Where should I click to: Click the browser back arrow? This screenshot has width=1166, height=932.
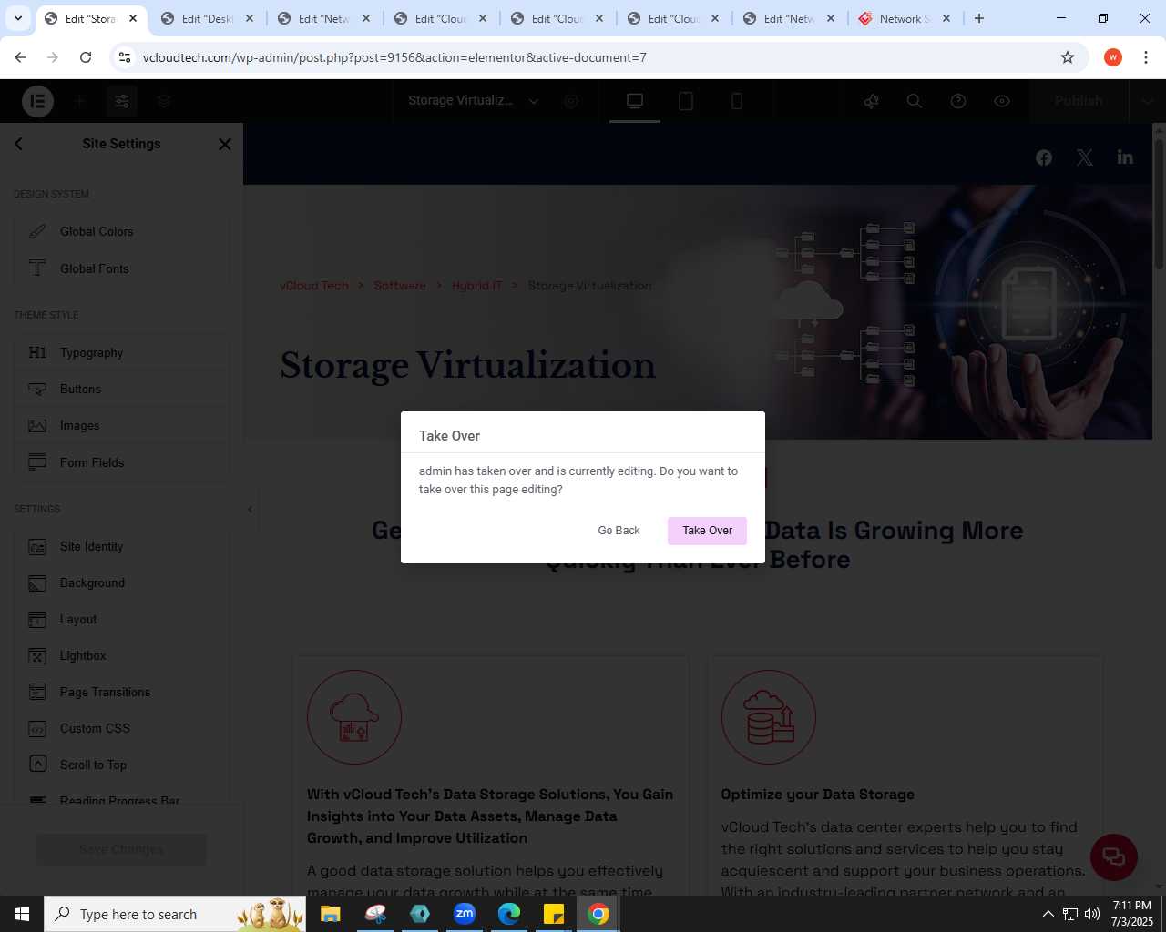(x=20, y=57)
